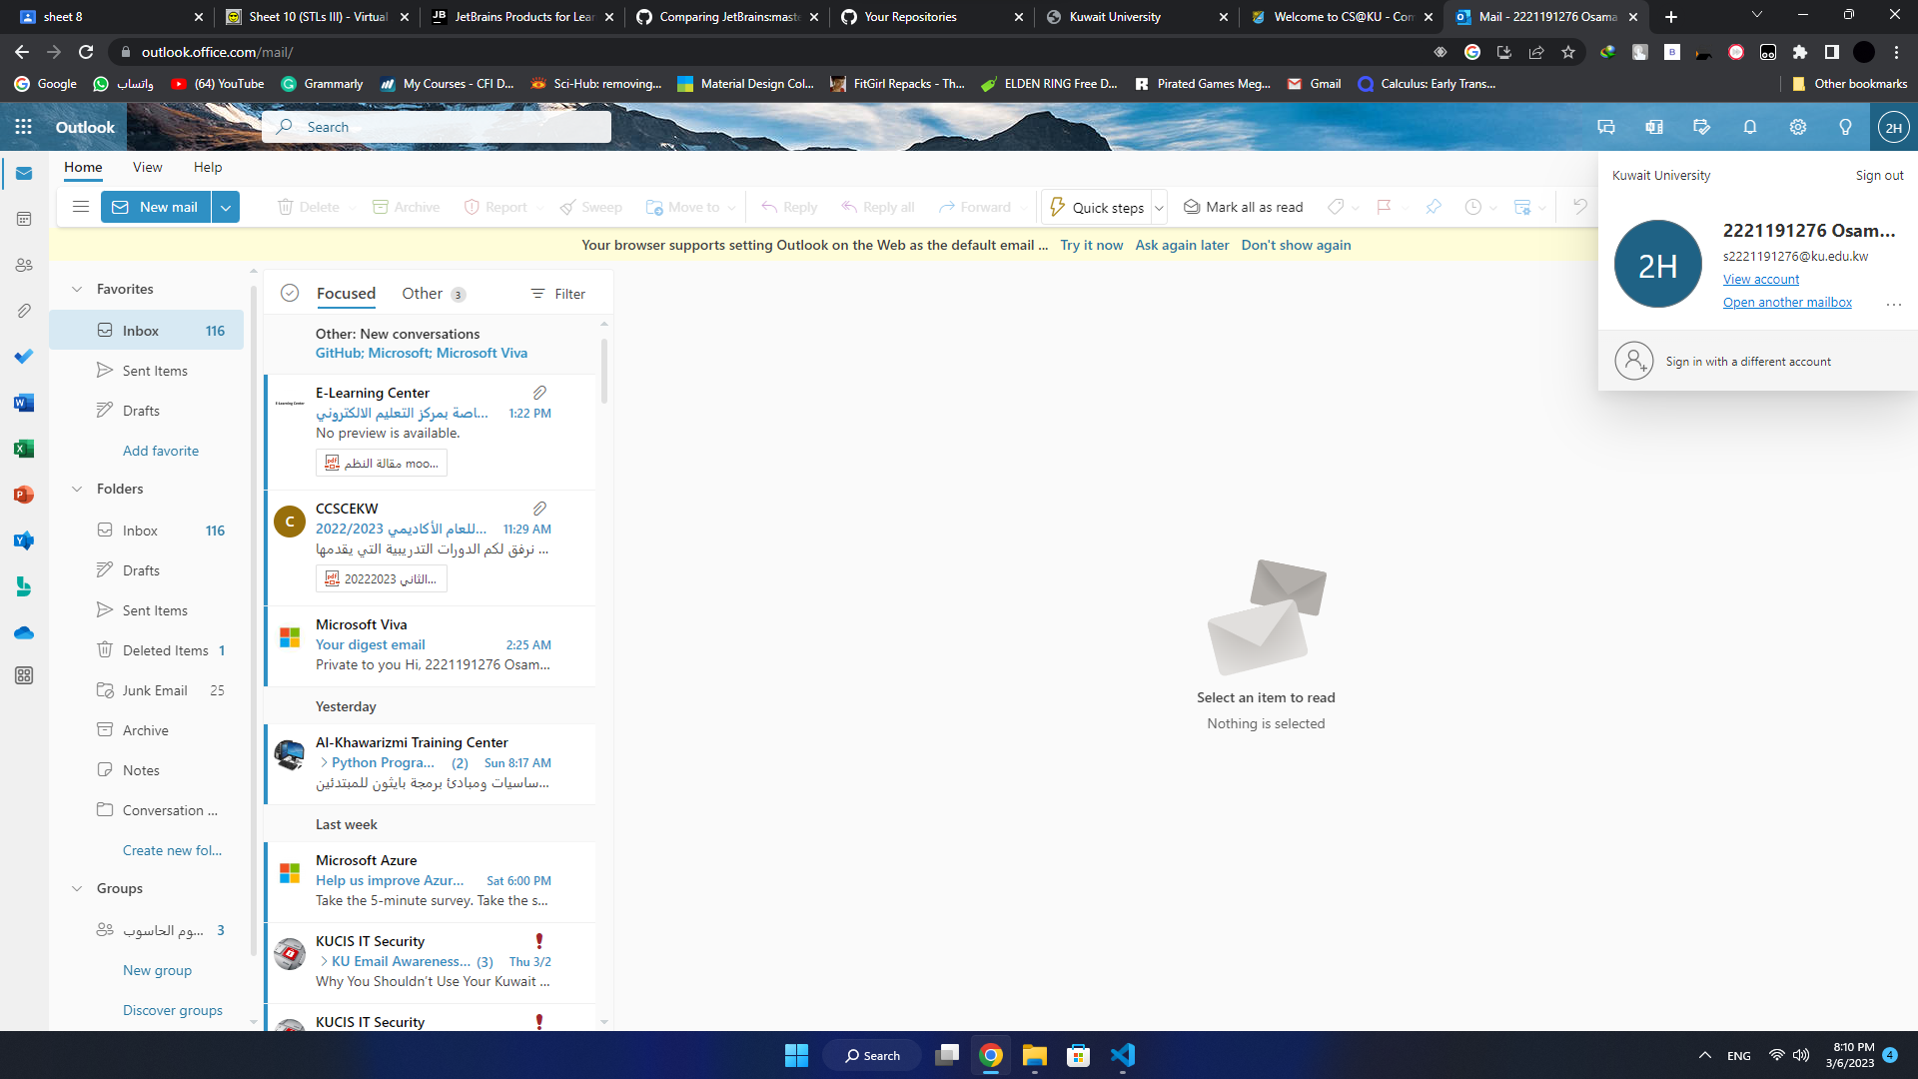Select the Sweep tool in the toolbar

pyautogui.click(x=590, y=207)
